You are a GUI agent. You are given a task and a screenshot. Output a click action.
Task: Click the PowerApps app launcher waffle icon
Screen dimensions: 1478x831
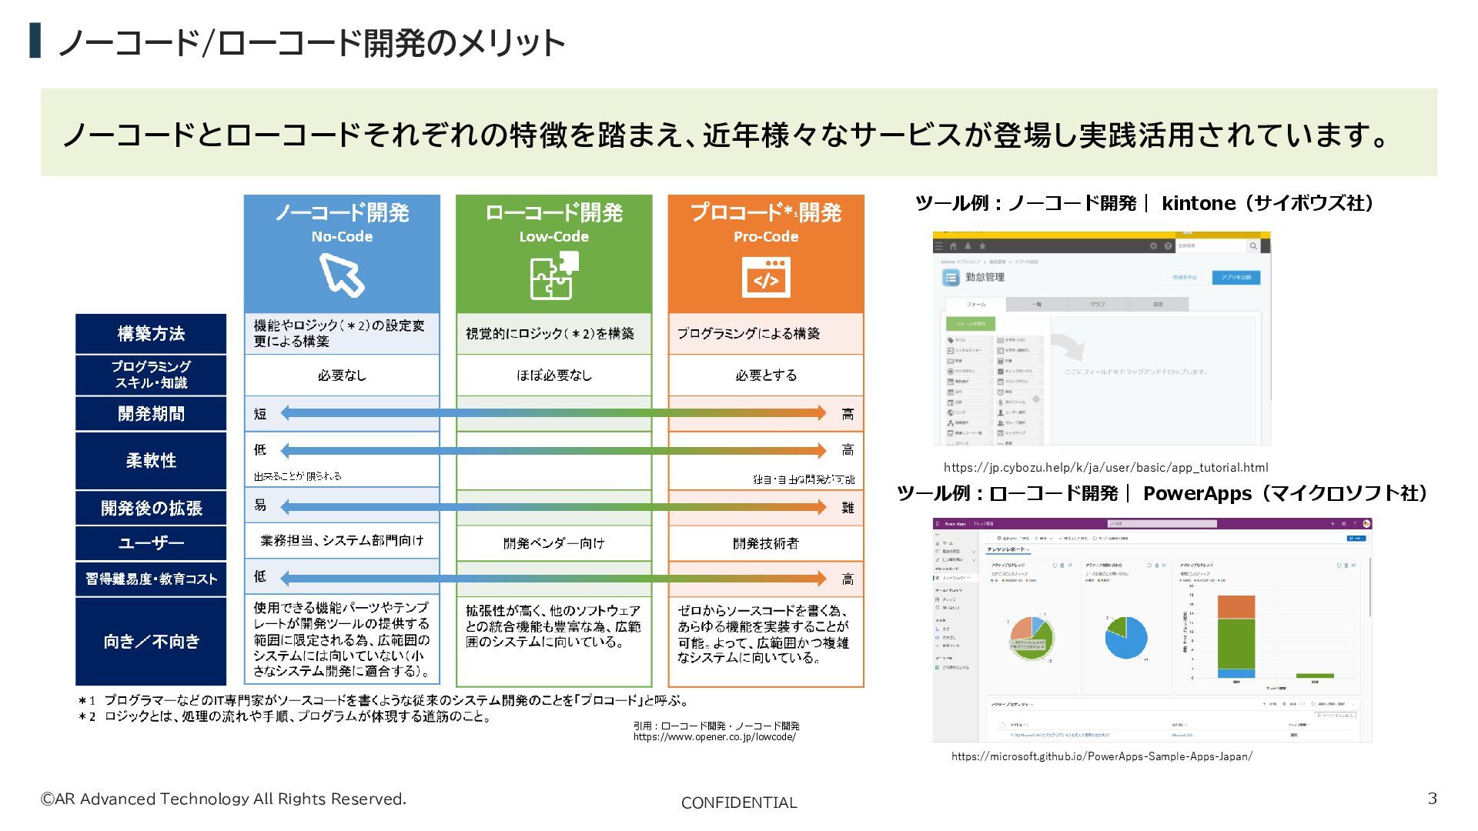937,524
